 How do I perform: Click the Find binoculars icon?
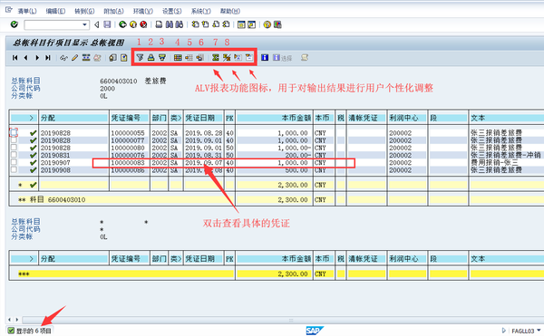(x=169, y=24)
